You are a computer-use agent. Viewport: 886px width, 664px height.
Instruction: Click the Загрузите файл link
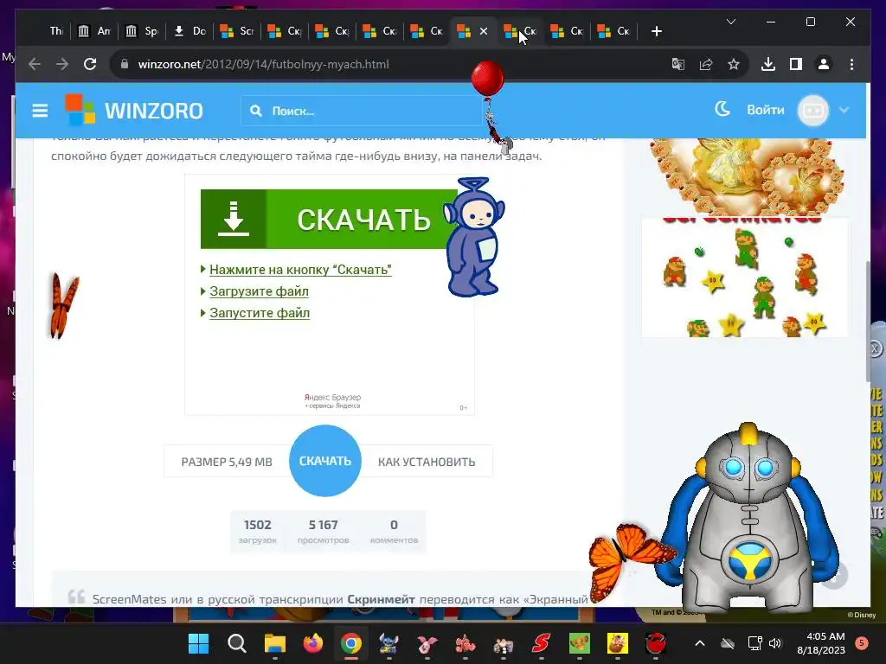pyautogui.click(x=259, y=291)
